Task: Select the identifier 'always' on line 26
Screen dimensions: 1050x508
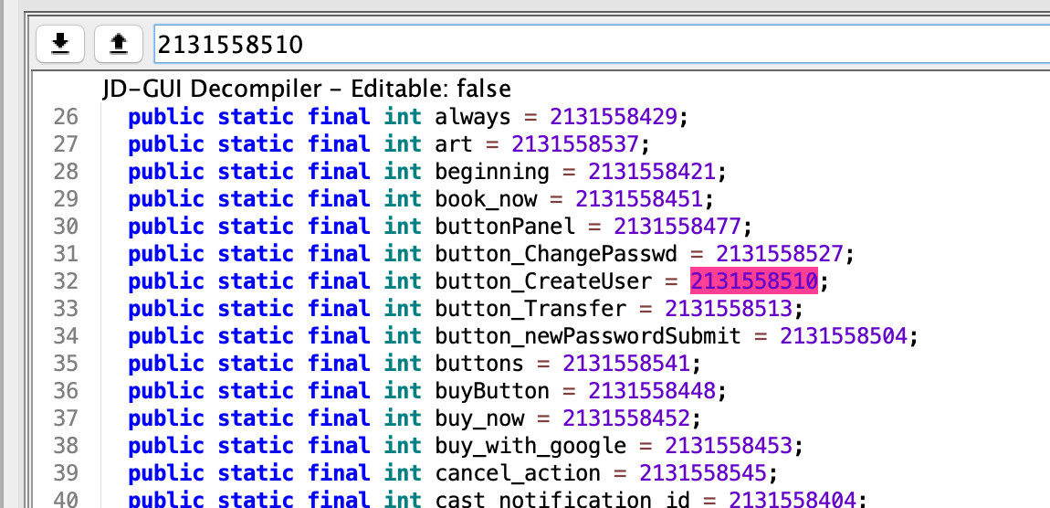Action: pyautogui.click(x=473, y=117)
